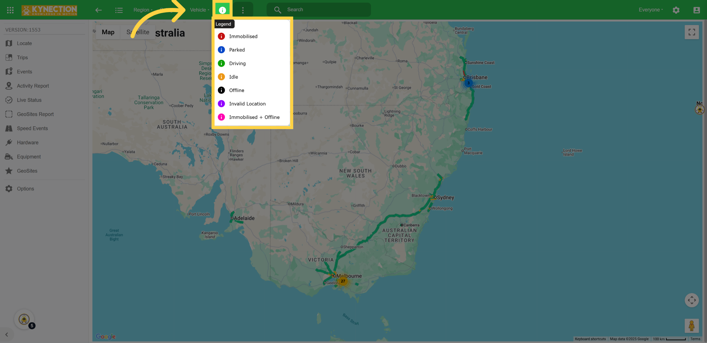Toggle the Legend info icon

pos(222,10)
